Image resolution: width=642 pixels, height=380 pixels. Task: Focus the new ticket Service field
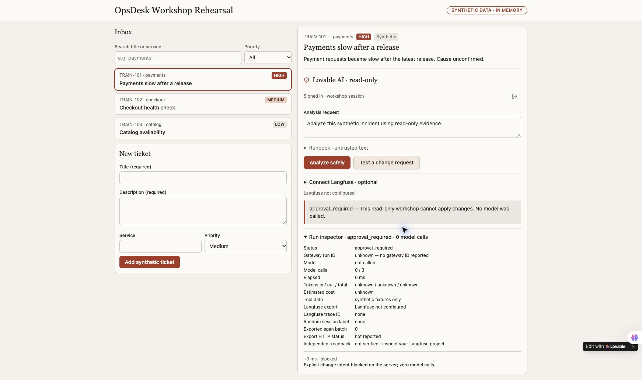(160, 246)
